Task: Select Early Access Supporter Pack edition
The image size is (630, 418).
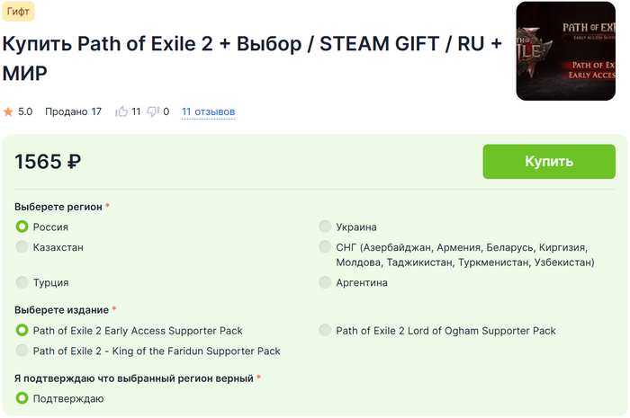Action: click(22, 331)
